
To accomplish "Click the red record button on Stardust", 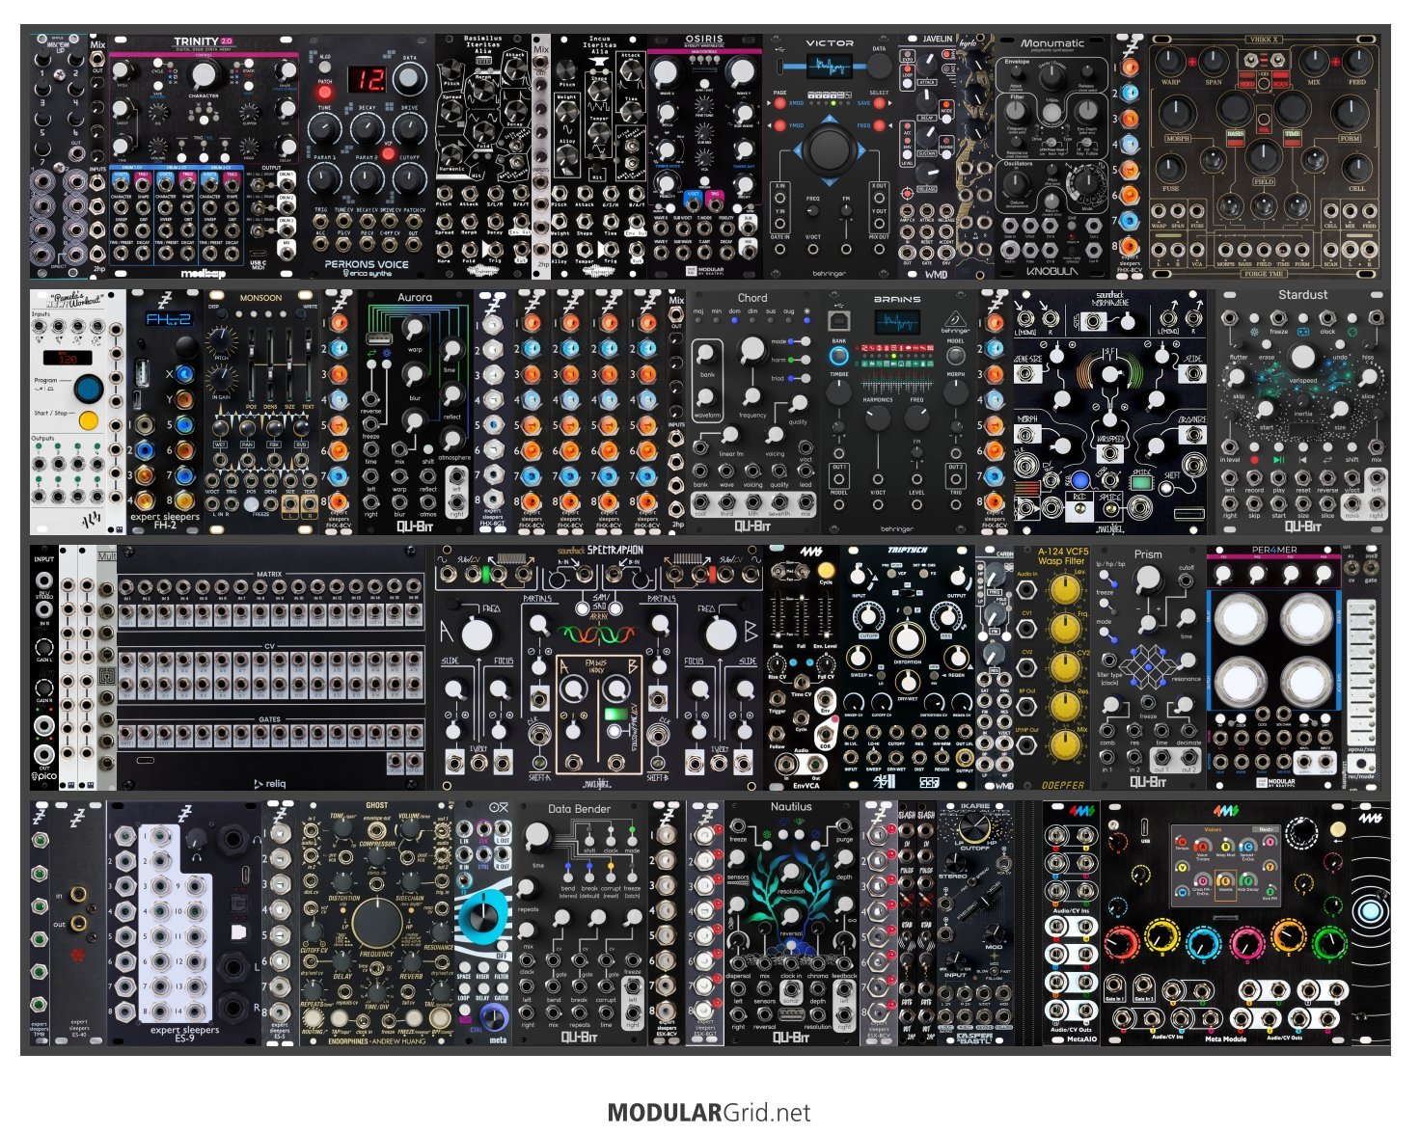I will click(1254, 460).
